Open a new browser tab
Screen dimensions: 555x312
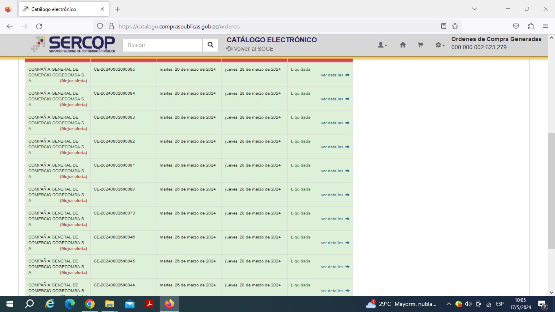[x=118, y=9]
